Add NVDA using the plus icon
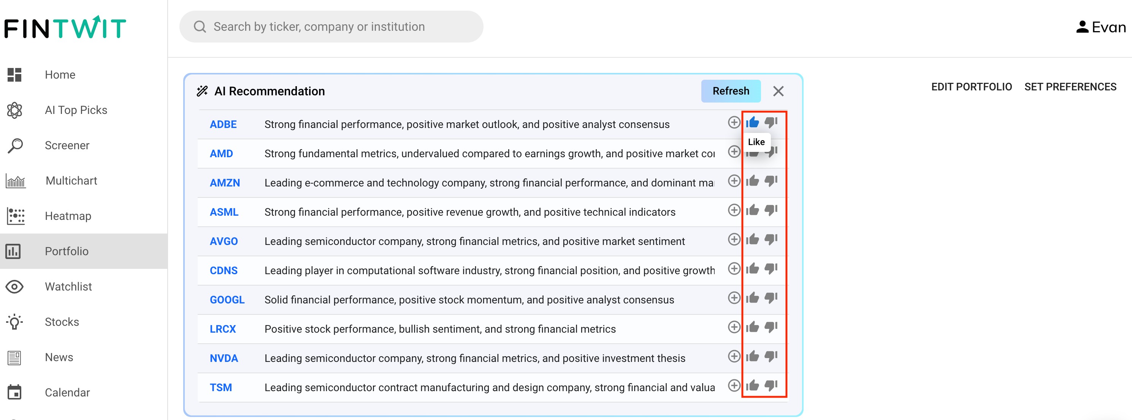This screenshot has height=420, width=1132. pos(734,356)
